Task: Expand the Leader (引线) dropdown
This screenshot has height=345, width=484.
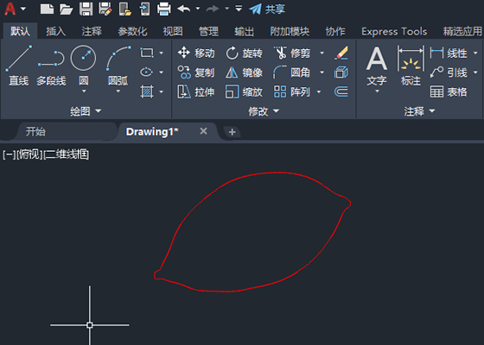Action: [x=475, y=72]
